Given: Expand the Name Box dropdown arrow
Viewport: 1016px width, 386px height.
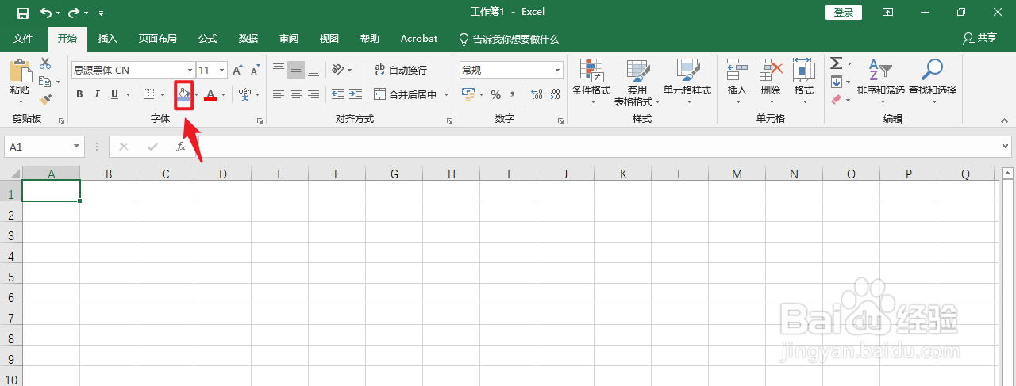Looking at the screenshot, I should coord(77,147).
